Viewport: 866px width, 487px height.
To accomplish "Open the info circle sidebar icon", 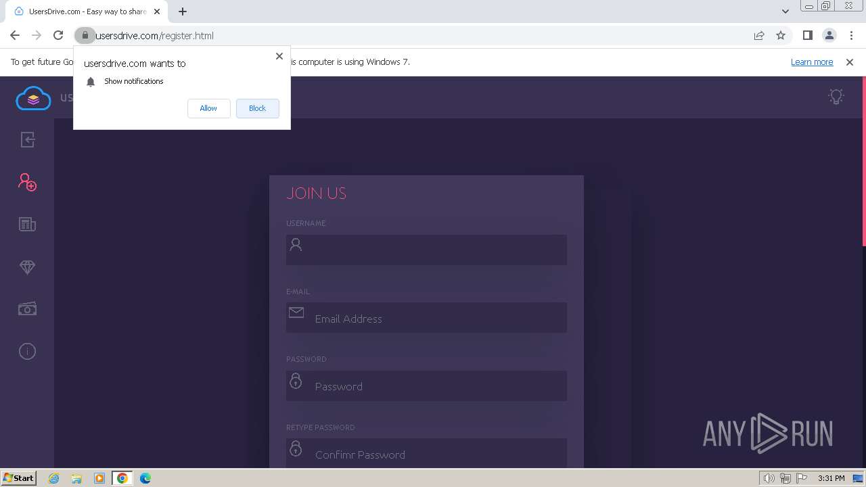I will coord(27,351).
